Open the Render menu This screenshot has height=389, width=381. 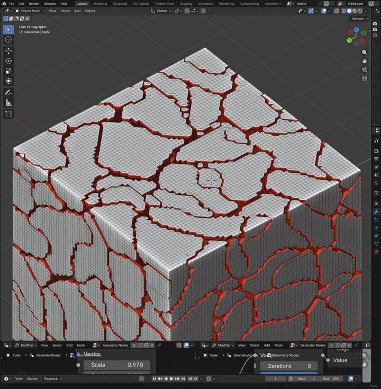[34, 4]
